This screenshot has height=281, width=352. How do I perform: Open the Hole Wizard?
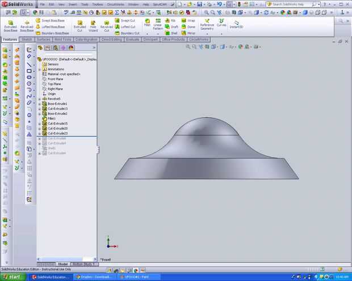[x=93, y=26]
